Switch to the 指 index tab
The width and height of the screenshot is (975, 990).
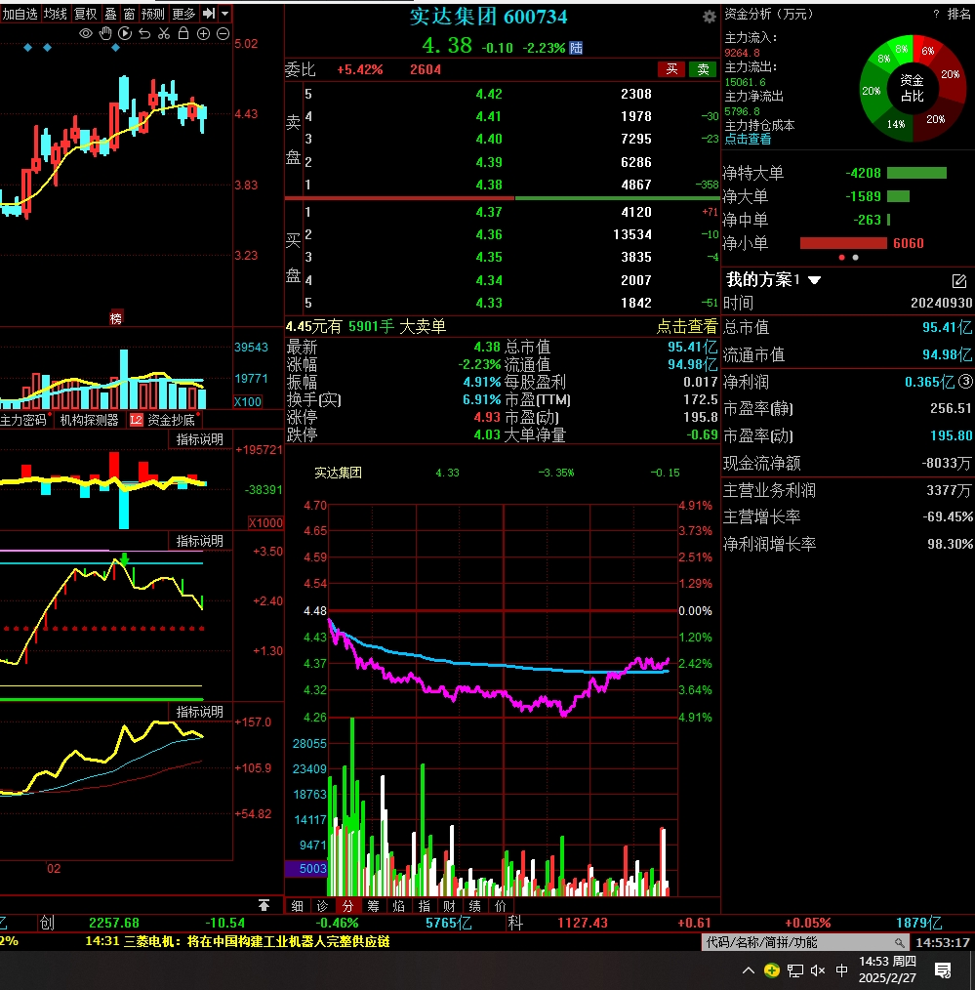(425, 906)
